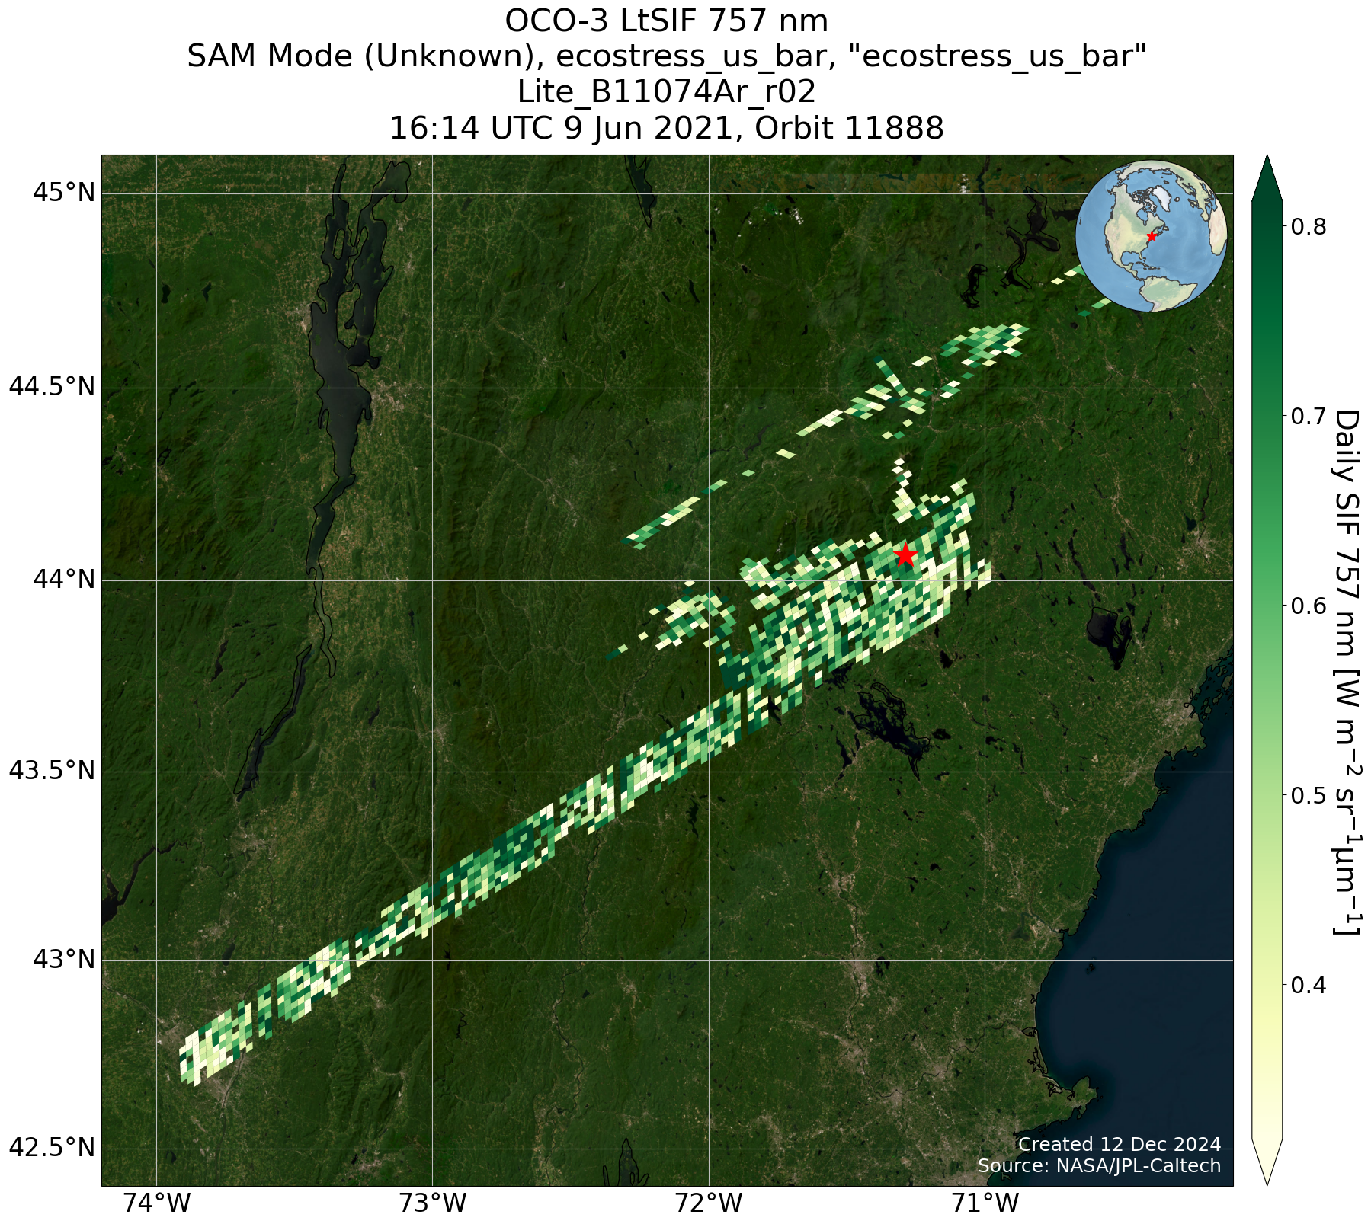1371x1224 pixels.
Task: Click the red star marker on the map
Action: click(x=905, y=554)
